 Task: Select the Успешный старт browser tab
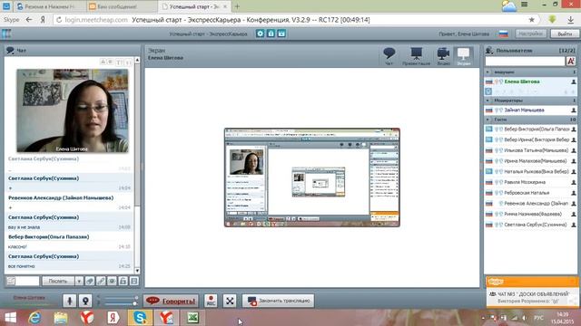[194, 6]
